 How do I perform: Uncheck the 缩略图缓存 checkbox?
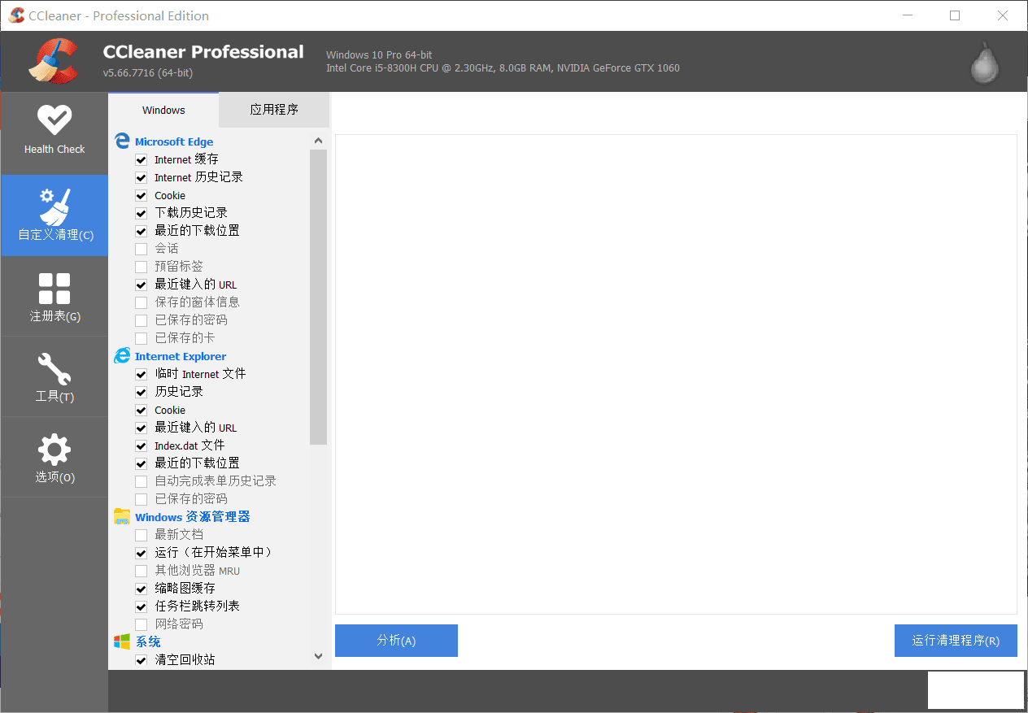point(142,589)
